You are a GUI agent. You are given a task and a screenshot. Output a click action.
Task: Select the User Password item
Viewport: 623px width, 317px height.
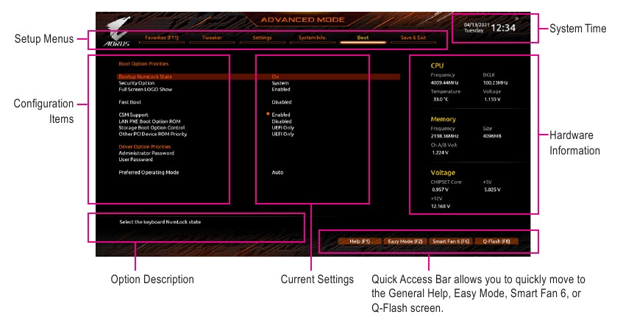coord(135,159)
